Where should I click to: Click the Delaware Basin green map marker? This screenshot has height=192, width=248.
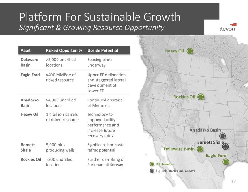pos(200,149)
